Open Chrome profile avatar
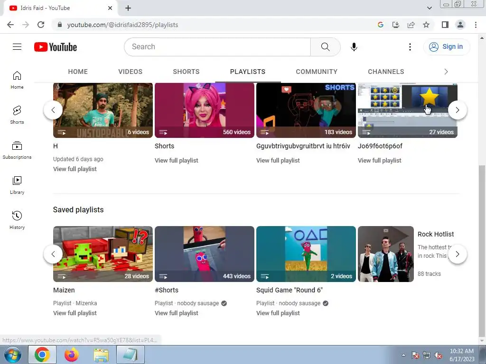This screenshot has width=486, height=364. click(x=460, y=25)
